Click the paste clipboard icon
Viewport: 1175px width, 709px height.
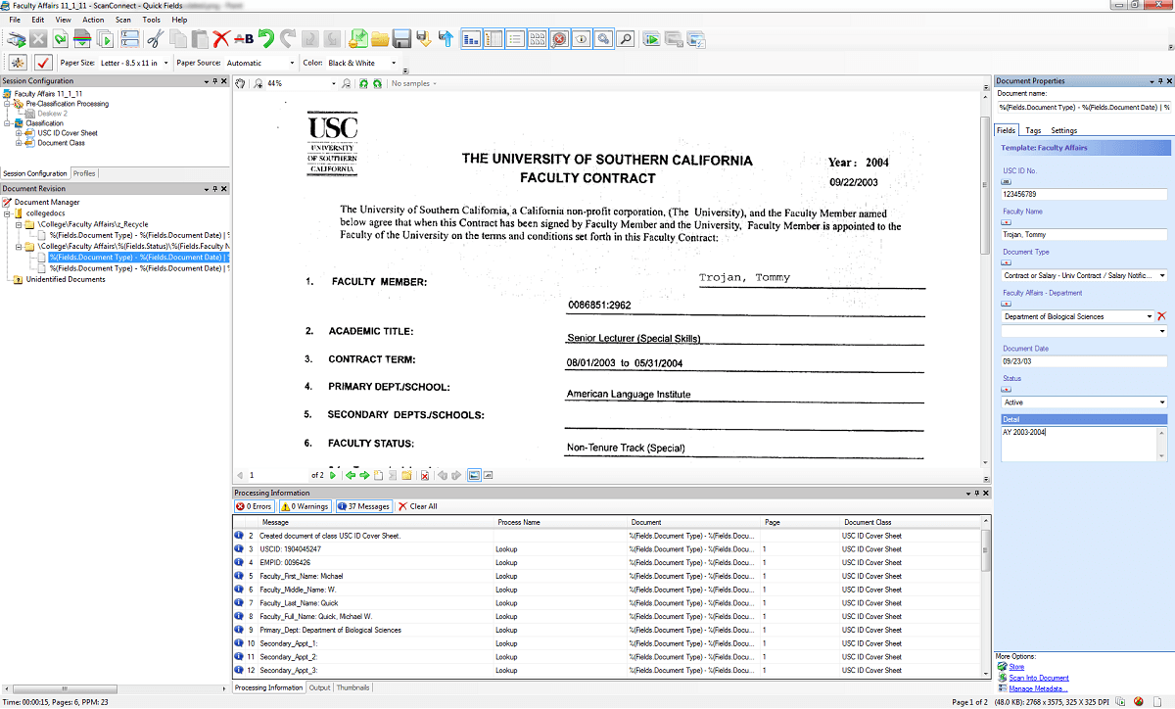click(x=200, y=39)
